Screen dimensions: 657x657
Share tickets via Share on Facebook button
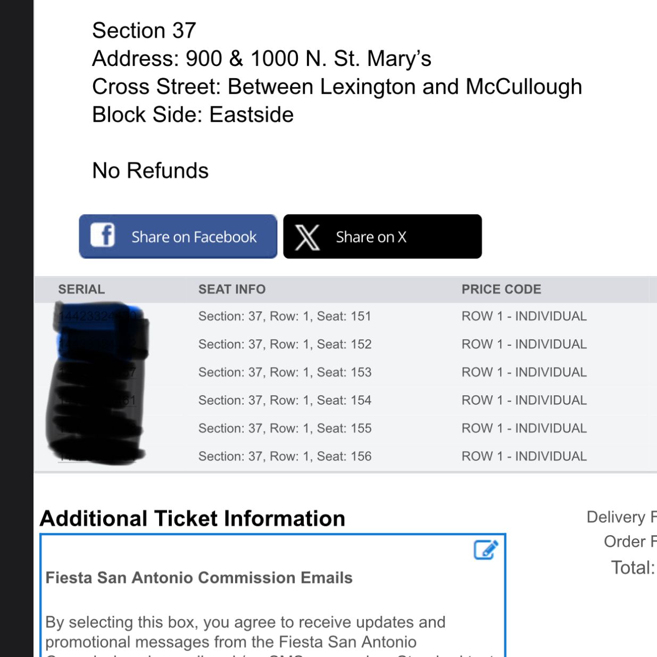178,236
